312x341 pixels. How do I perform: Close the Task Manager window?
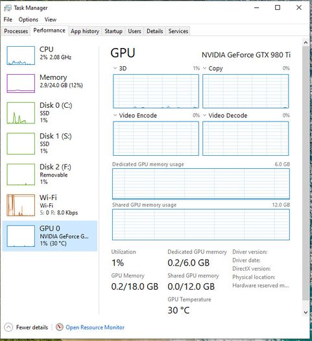click(299, 8)
